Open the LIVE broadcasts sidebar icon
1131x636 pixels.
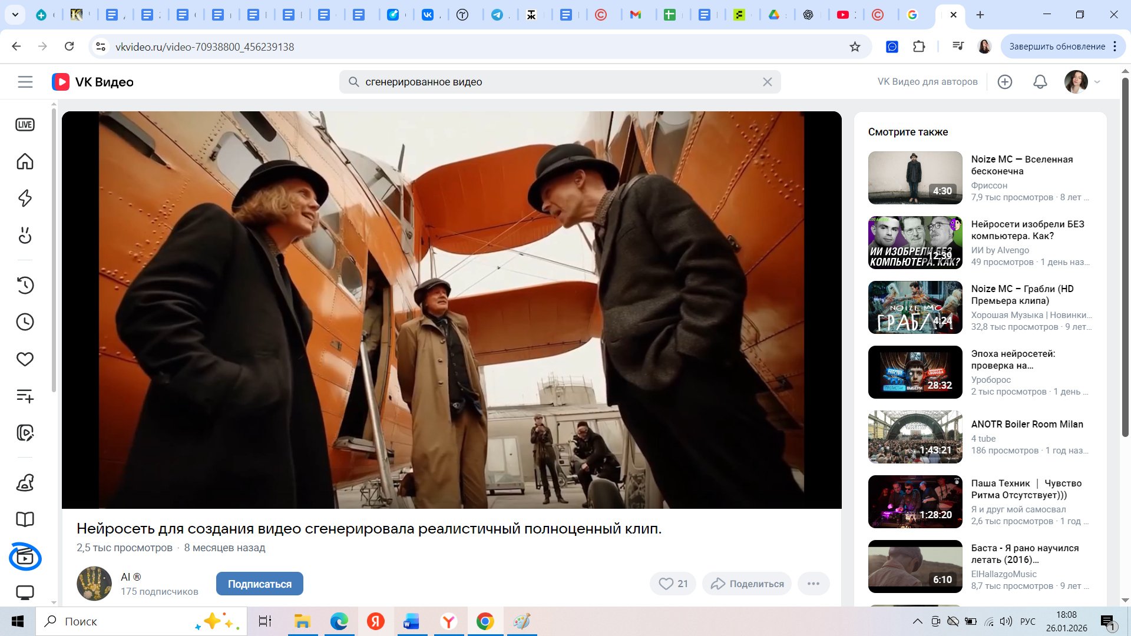pos(25,124)
